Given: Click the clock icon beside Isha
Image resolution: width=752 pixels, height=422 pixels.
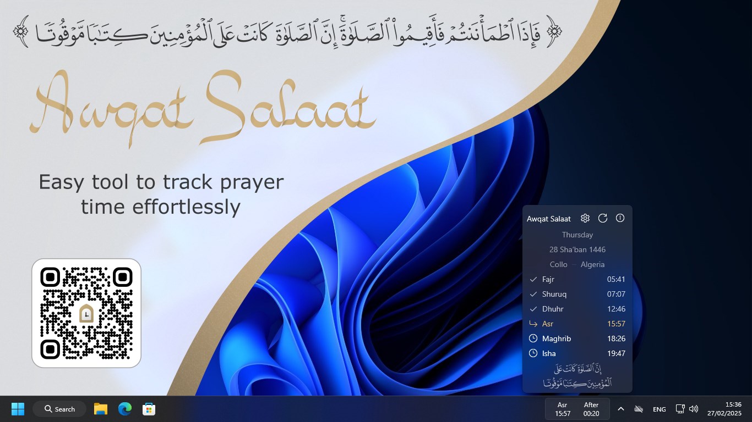Looking at the screenshot, I should 533,353.
